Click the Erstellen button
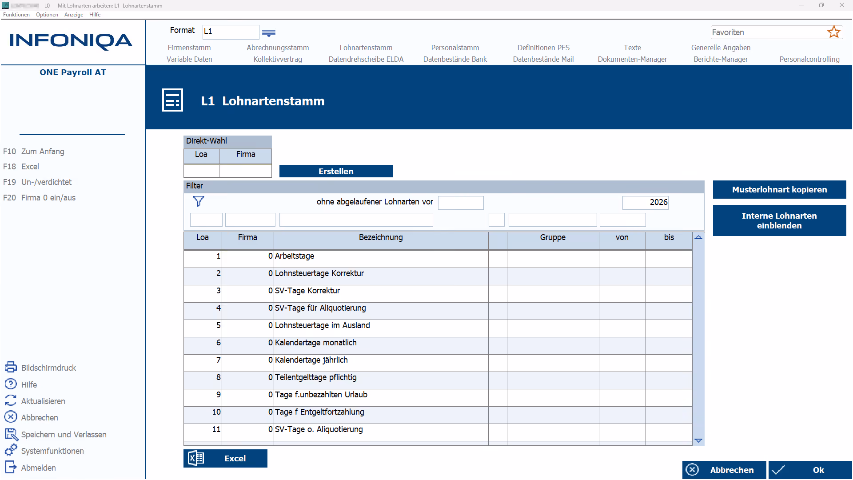The height and width of the screenshot is (480, 853). point(336,171)
